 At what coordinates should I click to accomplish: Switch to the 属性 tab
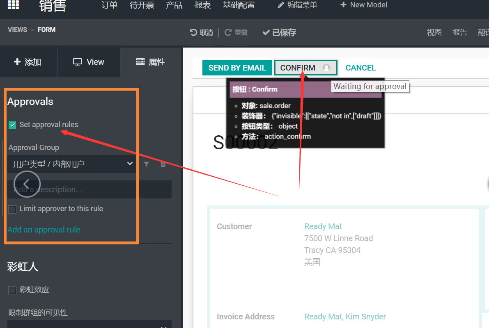click(151, 62)
